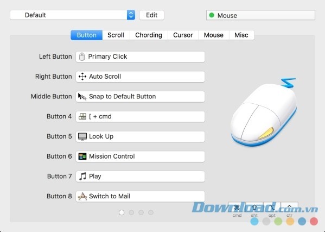Screen dimensions: 325x232
Task: Toggle the ctr control modifier button
Action: pos(289,207)
